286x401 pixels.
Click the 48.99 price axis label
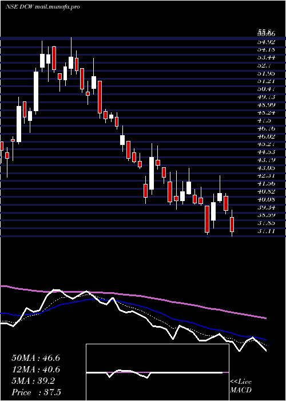pos(267,105)
